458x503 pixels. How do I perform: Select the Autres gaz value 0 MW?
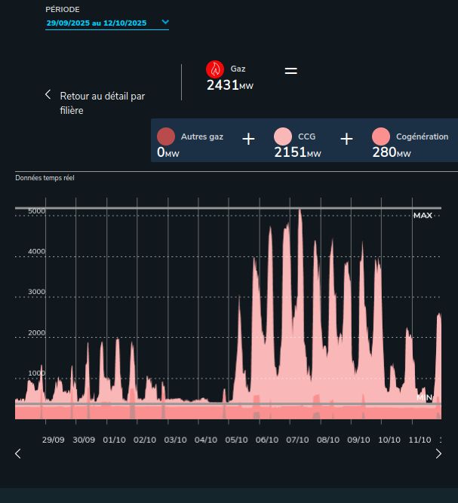(168, 152)
